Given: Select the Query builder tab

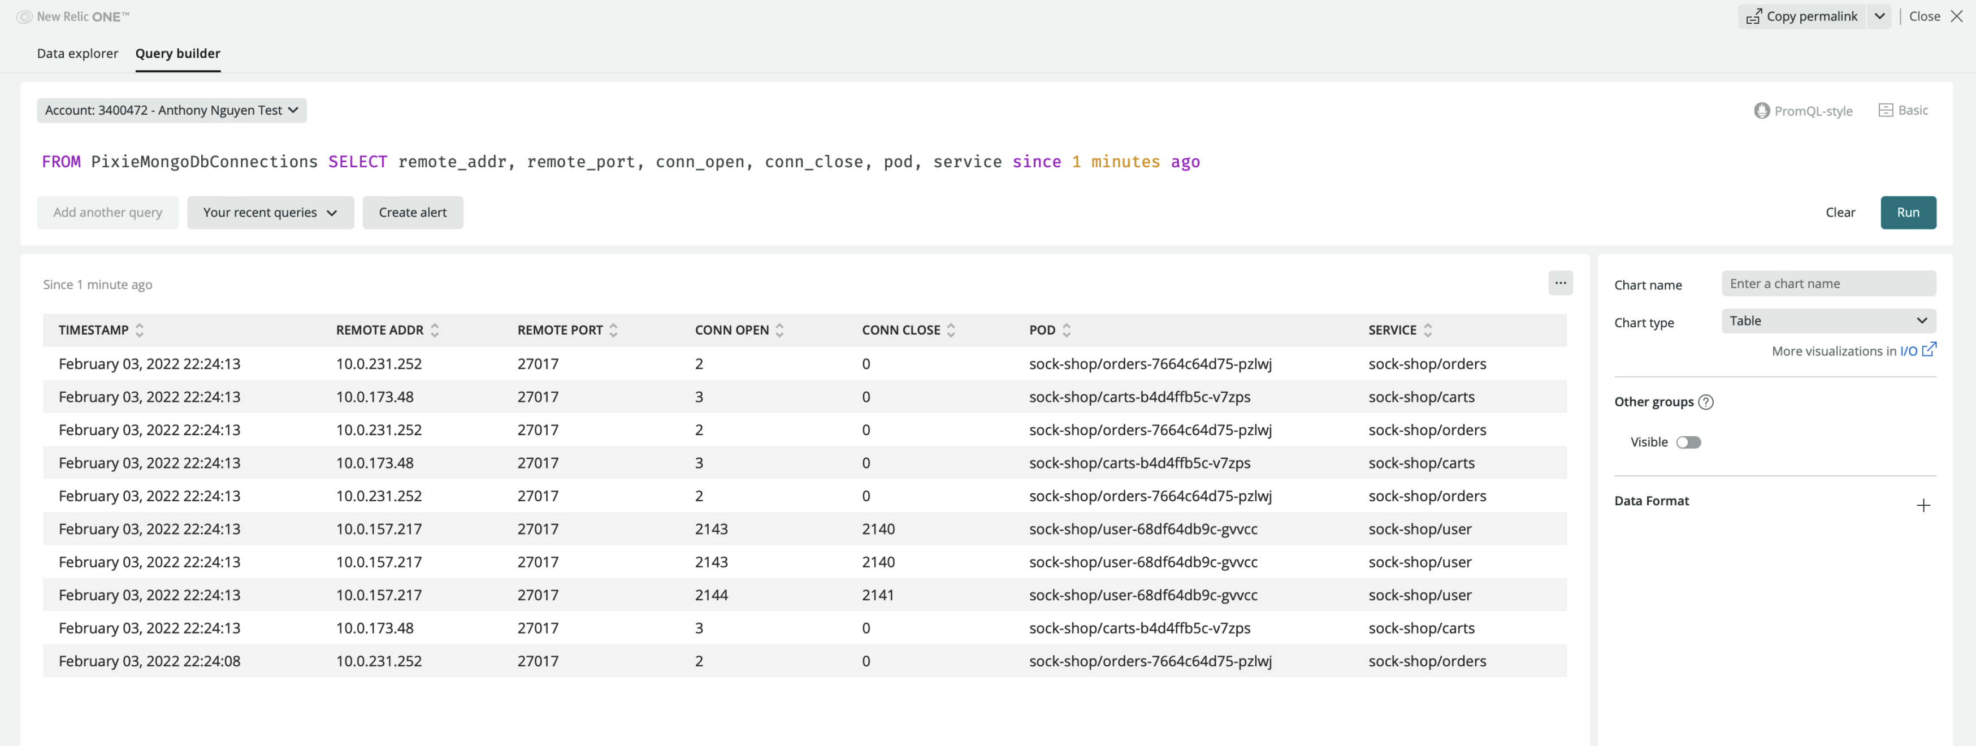Looking at the screenshot, I should coord(178,54).
